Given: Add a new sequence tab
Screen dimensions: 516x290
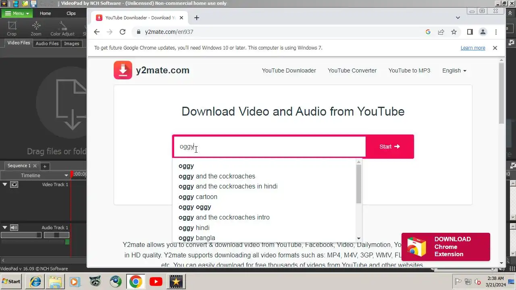Looking at the screenshot, I should pyautogui.click(x=45, y=166).
